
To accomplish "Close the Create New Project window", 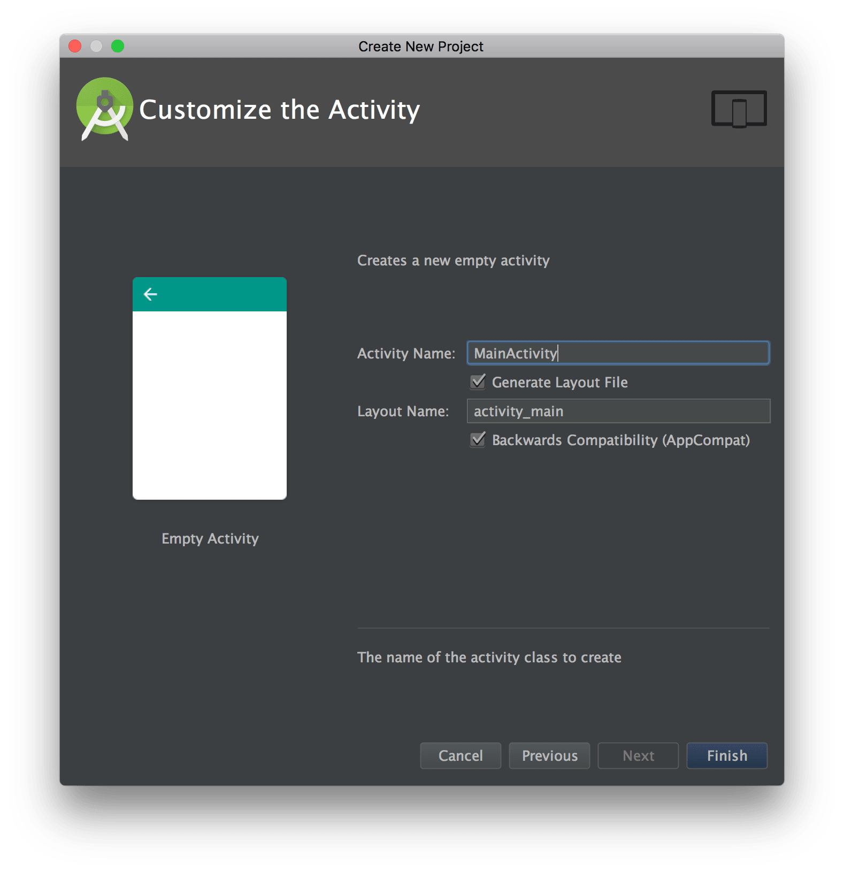I will pos(75,46).
